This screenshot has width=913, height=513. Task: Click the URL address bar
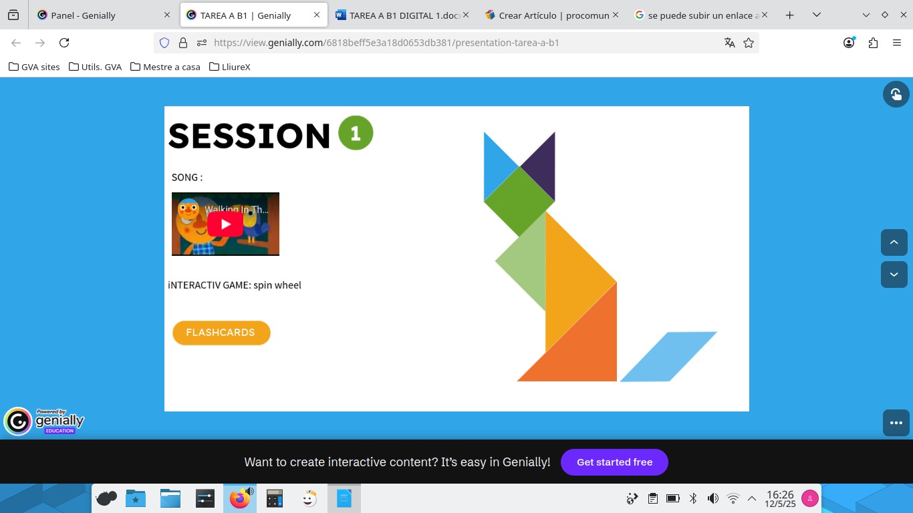point(461,43)
